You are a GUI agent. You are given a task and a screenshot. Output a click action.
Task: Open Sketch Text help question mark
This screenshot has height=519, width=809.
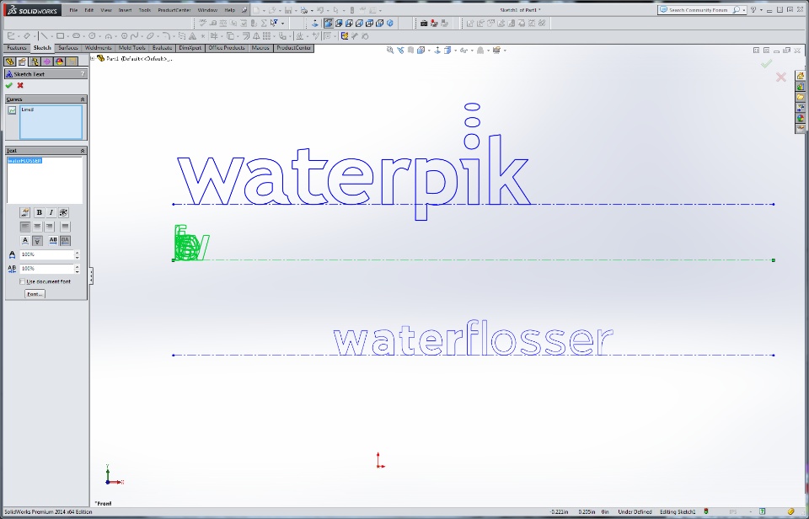coord(83,74)
